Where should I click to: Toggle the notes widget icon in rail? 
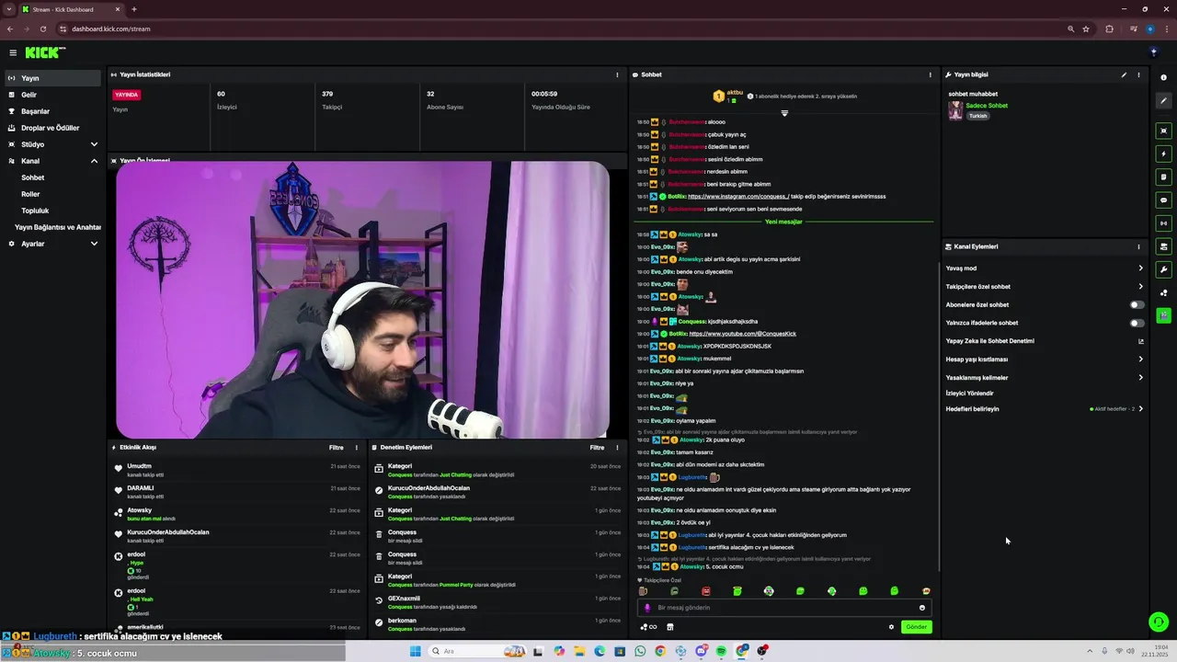pyautogui.click(x=1163, y=177)
